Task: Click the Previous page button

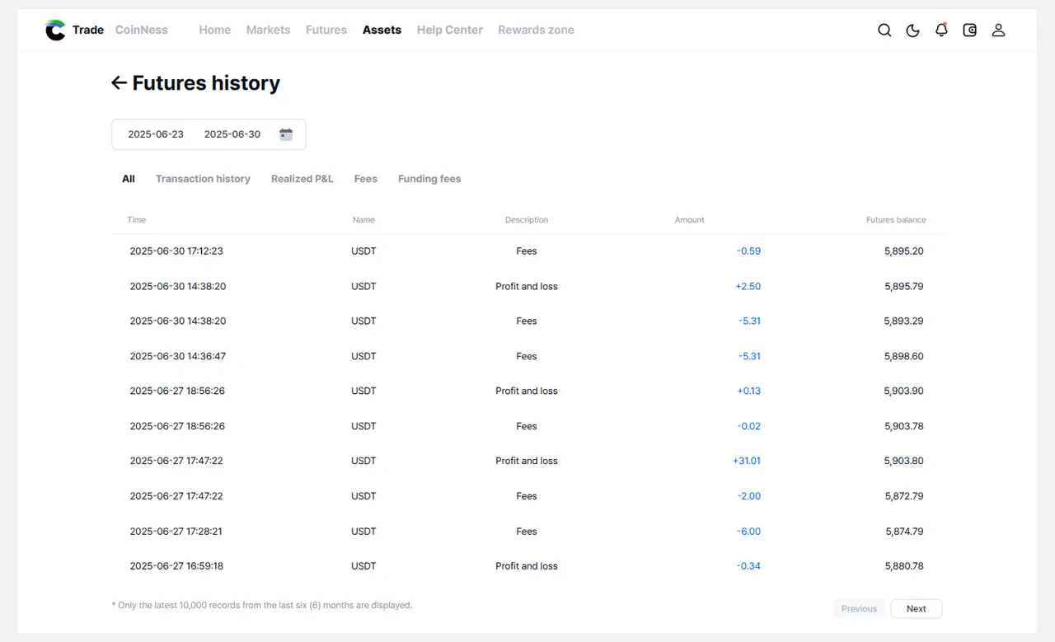Action: pyautogui.click(x=859, y=609)
